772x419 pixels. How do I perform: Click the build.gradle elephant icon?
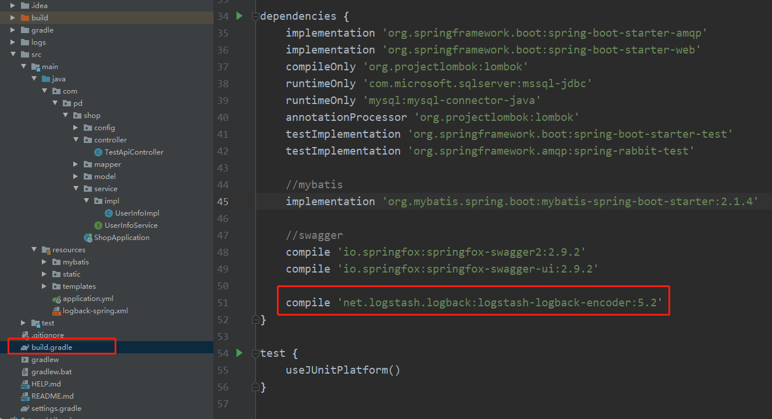[25, 347]
